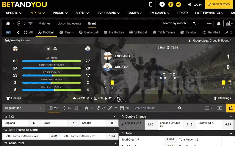Toggle the stacked stats view icon
Viewport: 235px width, 146px height.
pyautogui.click(x=55, y=49)
